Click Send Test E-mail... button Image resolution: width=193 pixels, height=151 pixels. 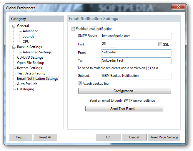coord(124,109)
